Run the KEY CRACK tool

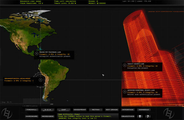click(112, 110)
